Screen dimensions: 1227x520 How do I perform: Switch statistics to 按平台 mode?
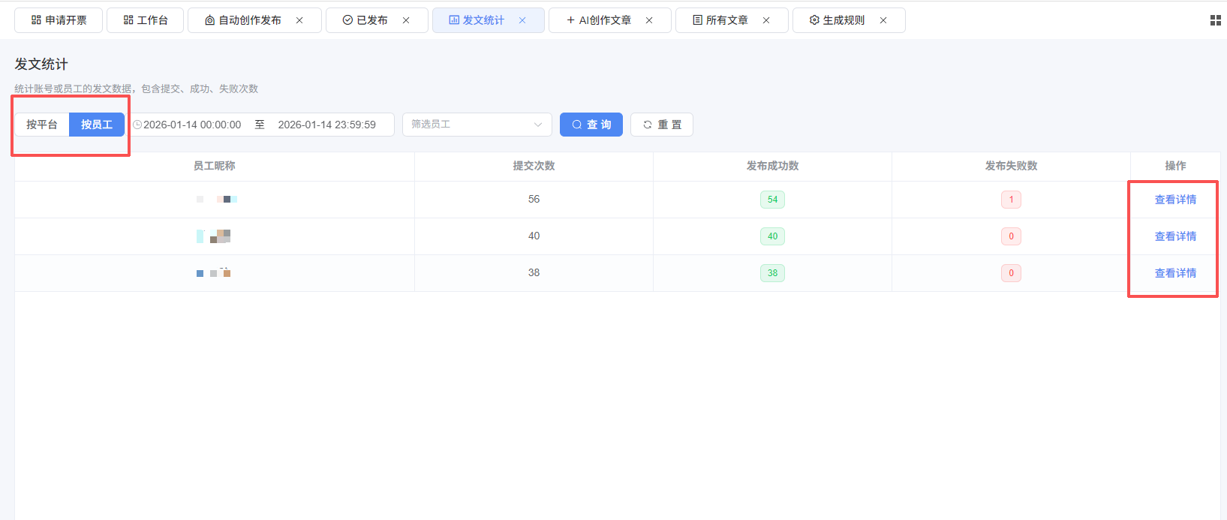[x=42, y=125]
